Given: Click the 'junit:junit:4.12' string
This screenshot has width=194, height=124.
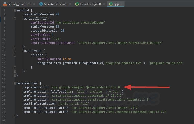Looking at the screenshot, I should 73,104.
